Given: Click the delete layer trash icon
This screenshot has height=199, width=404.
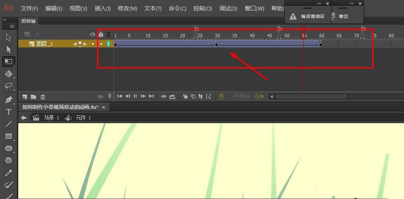Looking at the screenshot, I should 43,96.
